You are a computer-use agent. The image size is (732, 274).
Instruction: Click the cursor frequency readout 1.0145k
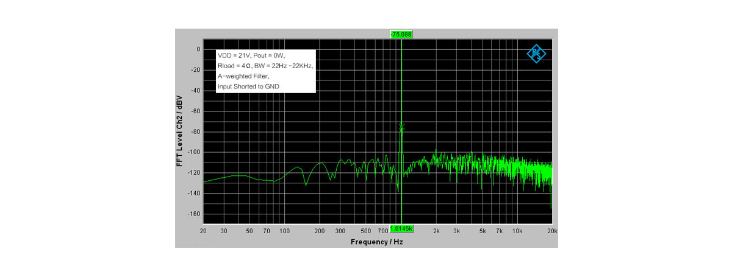point(402,229)
